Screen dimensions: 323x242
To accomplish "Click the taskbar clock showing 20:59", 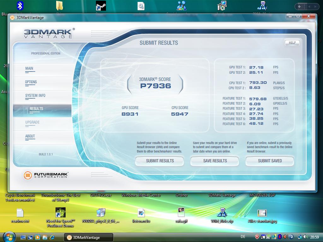I will click(x=314, y=237).
